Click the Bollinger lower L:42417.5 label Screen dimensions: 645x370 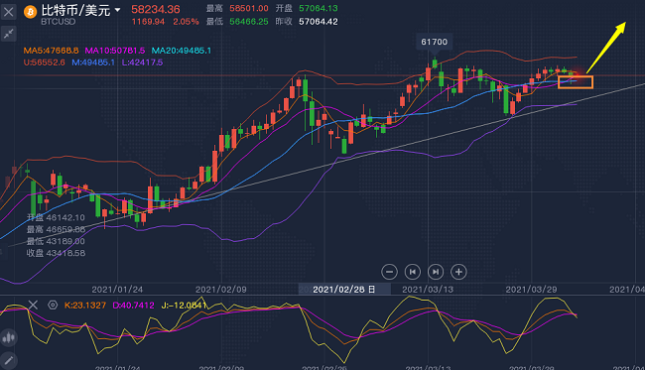point(142,62)
